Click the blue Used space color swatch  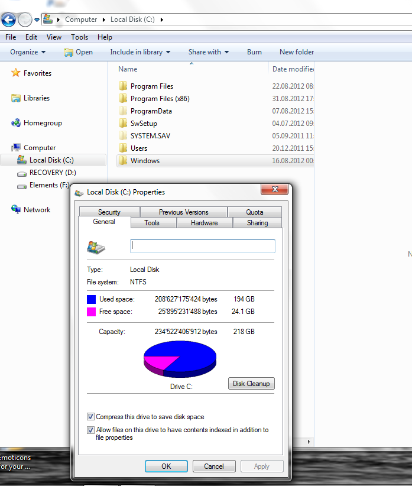(x=92, y=299)
